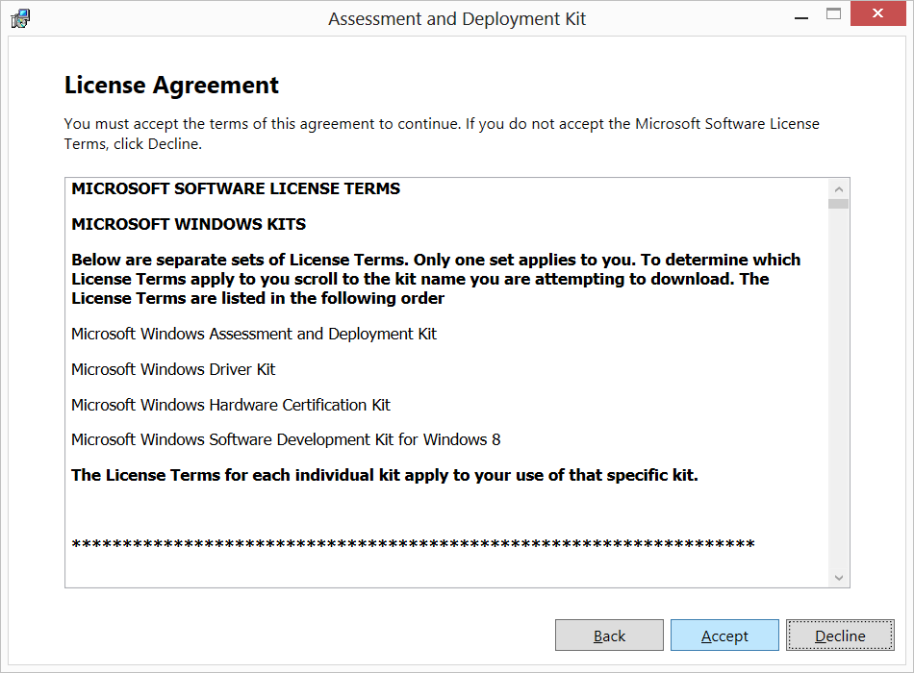Minimize the Assessment and Deployment Kit window

(x=800, y=16)
